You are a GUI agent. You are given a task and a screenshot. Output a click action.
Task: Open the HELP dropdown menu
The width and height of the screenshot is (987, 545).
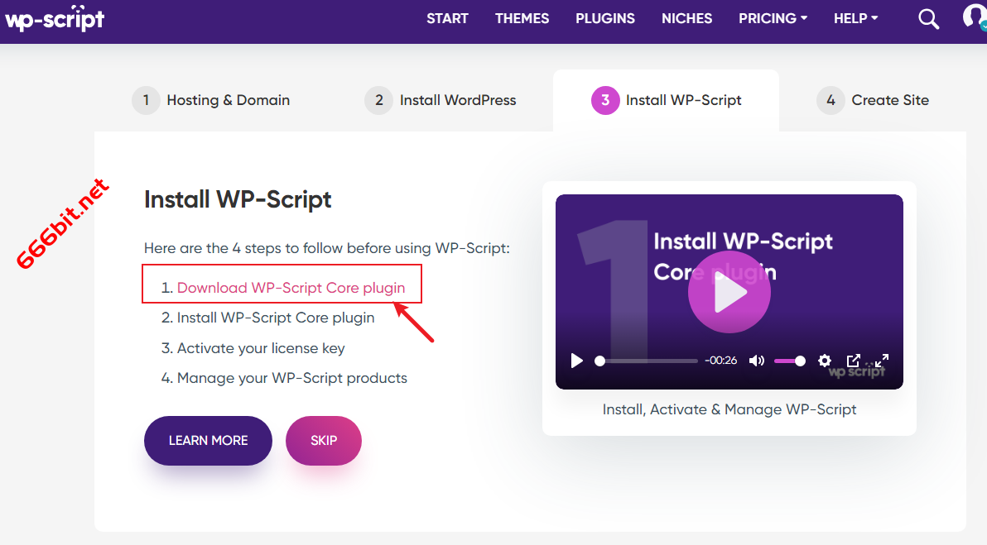click(x=856, y=19)
